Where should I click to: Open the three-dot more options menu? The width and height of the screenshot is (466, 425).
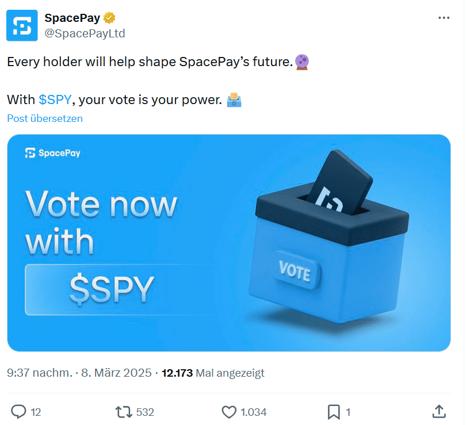[x=444, y=18]
